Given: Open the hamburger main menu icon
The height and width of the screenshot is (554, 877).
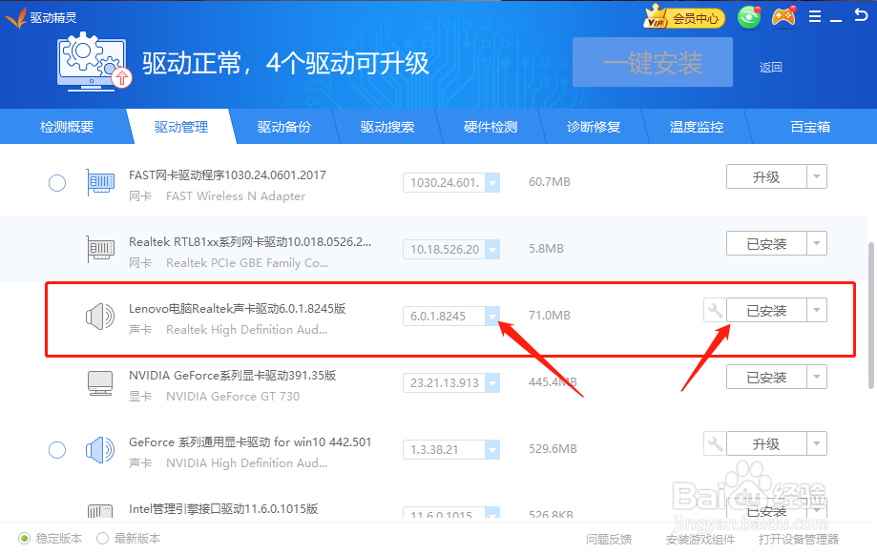Looking at the screenshot, I should 815,17.
